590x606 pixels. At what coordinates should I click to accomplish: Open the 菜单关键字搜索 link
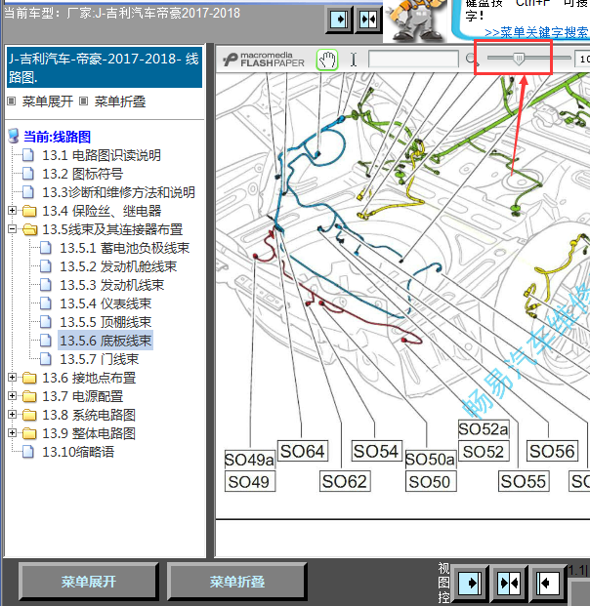click(x=537, y=32)
